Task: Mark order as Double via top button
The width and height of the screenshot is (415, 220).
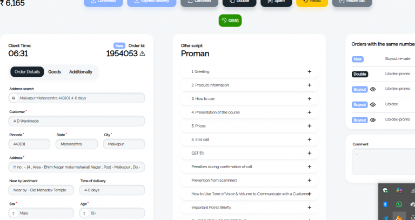Action: click(x=239, y=2)
